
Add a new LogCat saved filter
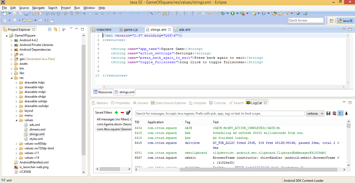tap(116, 113)
